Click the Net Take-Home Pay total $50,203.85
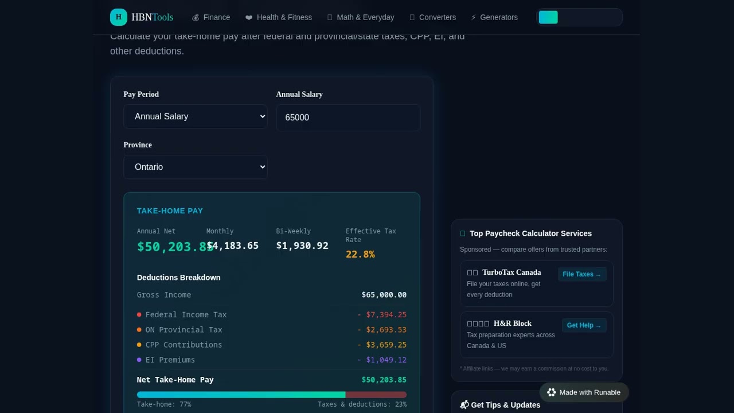This screenshot has width=734, height=413. 384,380
